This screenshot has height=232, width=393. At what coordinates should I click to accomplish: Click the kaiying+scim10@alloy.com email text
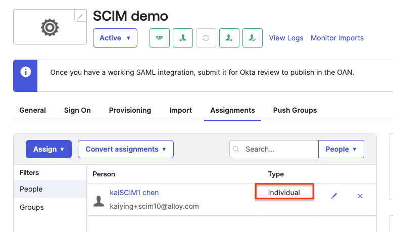tap(154, 206)
